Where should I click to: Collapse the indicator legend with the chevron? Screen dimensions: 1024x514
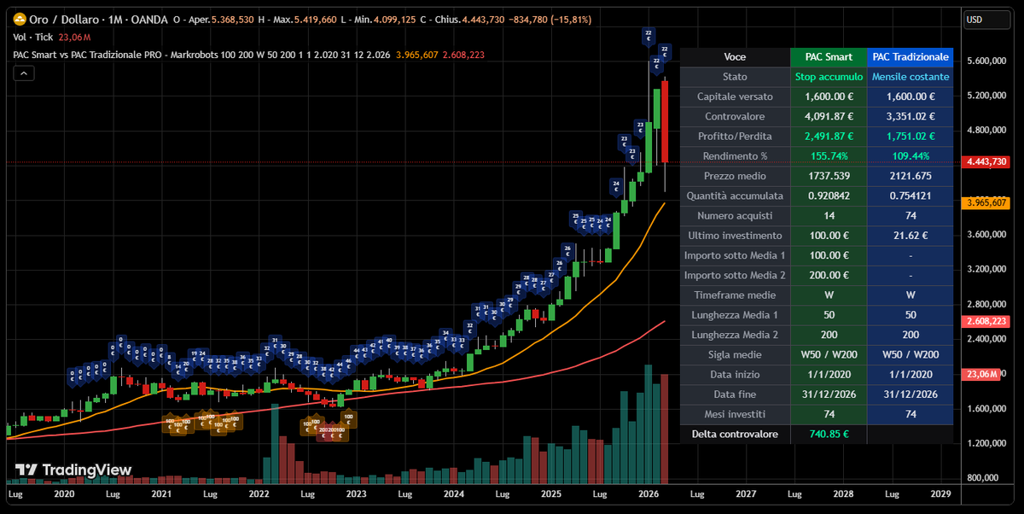pyautogui.click(x=23, y=73)
